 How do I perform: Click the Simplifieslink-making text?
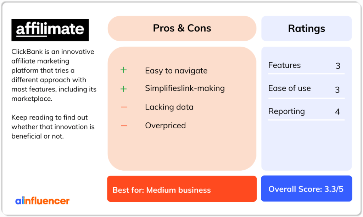click(185, 88)
